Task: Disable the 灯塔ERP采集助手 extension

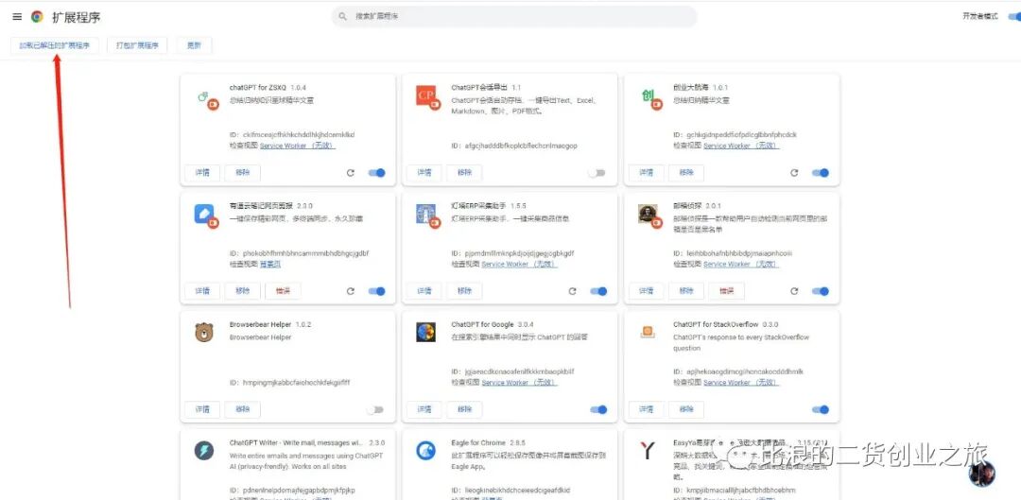Action: 598,291
